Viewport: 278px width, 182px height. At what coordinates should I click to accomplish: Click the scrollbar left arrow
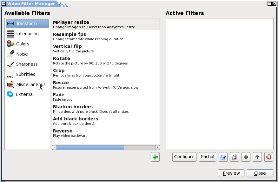click(55, 148)
